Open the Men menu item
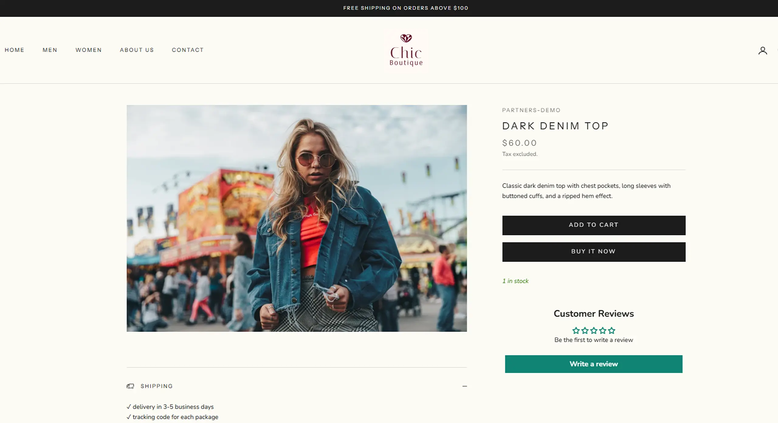778x423 pixels. [50, 50]
